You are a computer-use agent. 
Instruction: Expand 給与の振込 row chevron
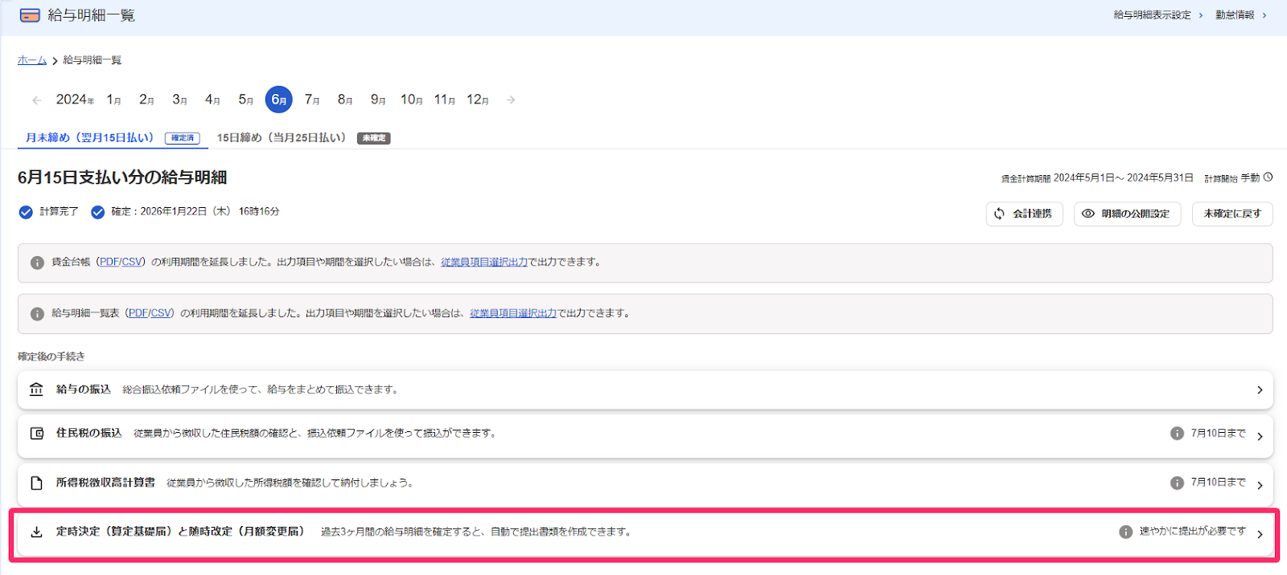point(1260,390)
